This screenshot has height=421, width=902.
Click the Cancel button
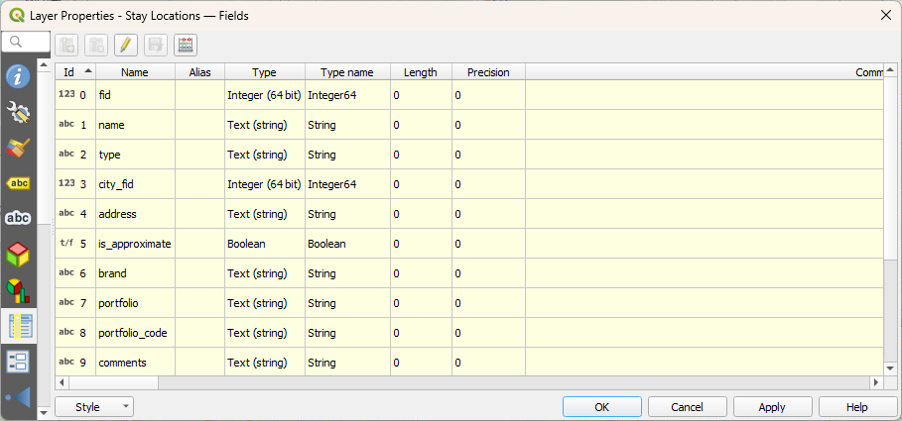[687, 407]
